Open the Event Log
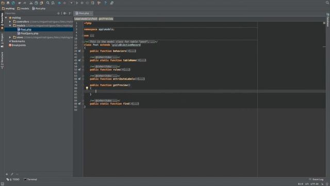The width and height of the screenshot is (330, 186). pyautogui.click(x=316, y=179)
